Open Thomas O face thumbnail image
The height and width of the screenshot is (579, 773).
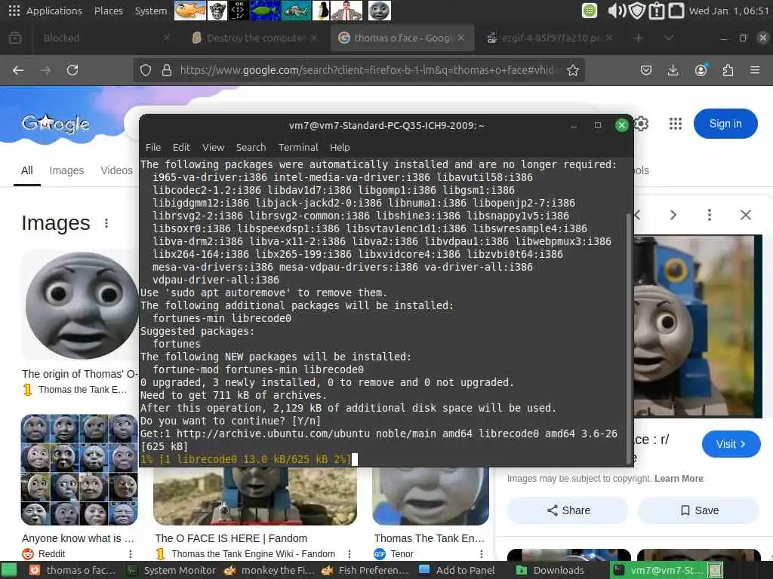click(x=82, y=305)
